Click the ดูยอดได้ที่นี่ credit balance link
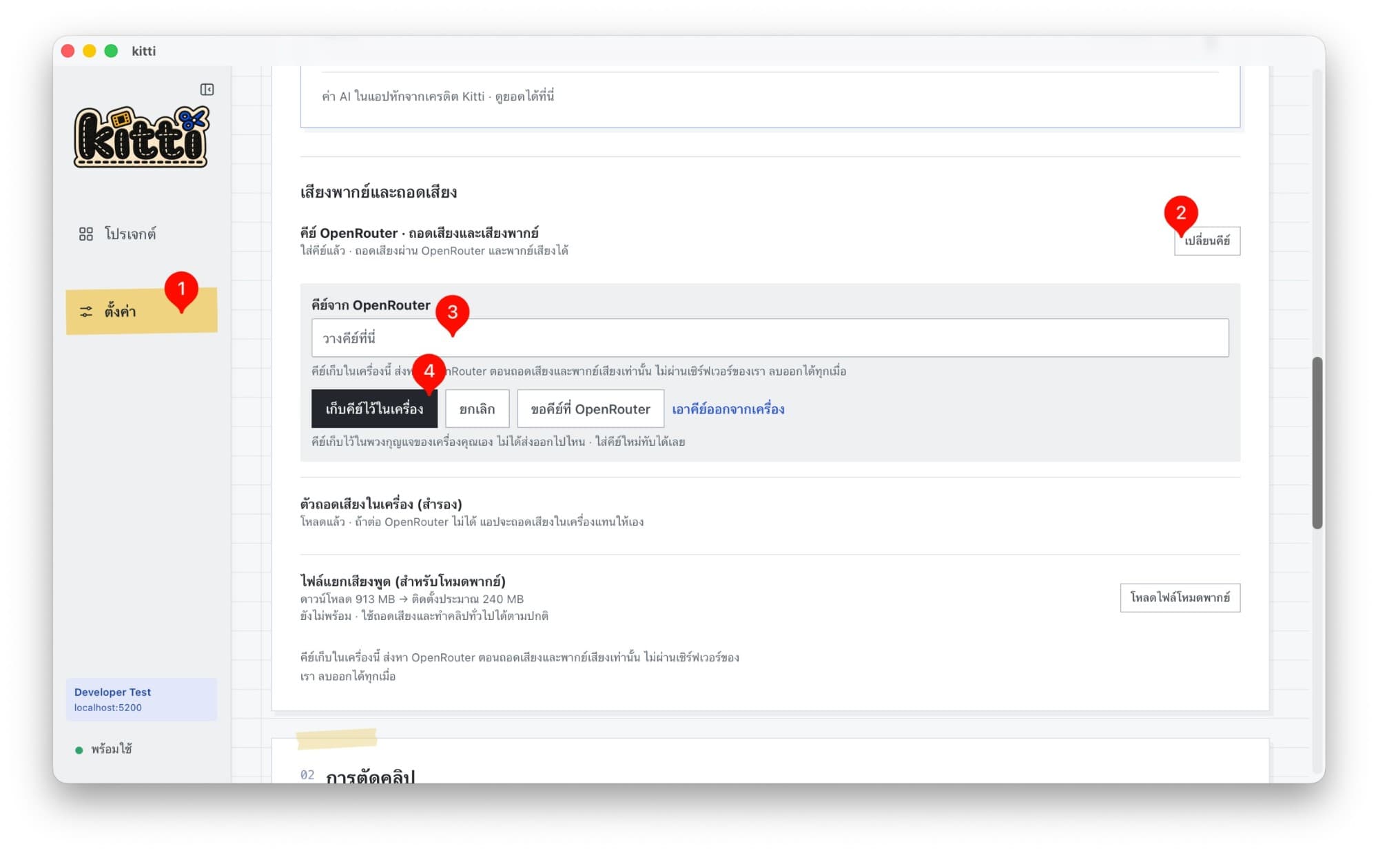Viewport: 1378px width, 853px height. point(524,96)
